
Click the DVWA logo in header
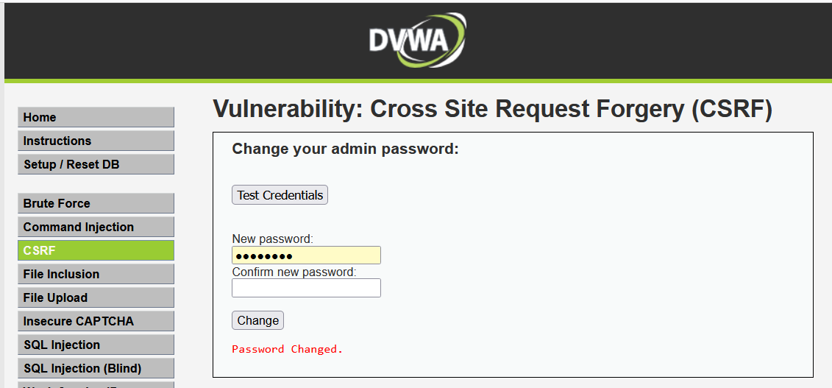pos(417,40)
